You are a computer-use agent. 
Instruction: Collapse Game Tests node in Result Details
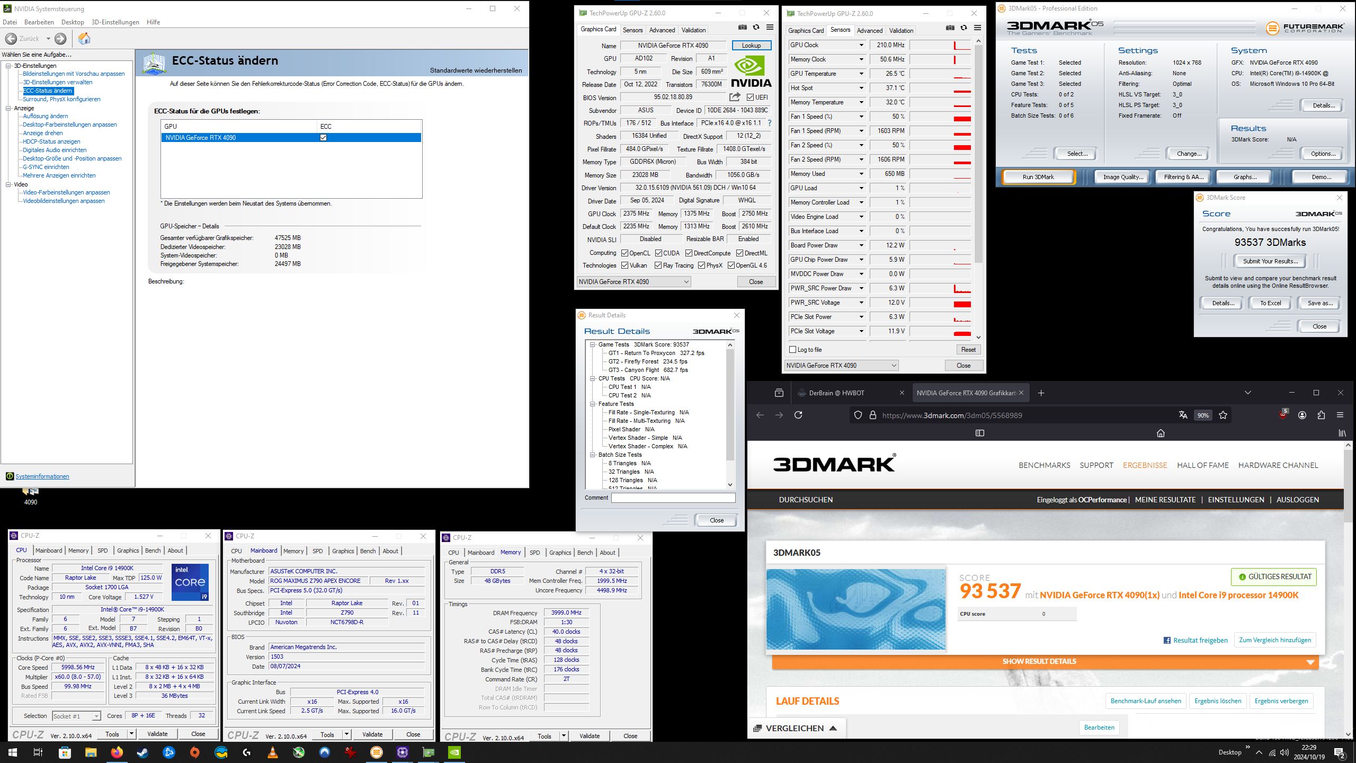(x=593, y=344)
